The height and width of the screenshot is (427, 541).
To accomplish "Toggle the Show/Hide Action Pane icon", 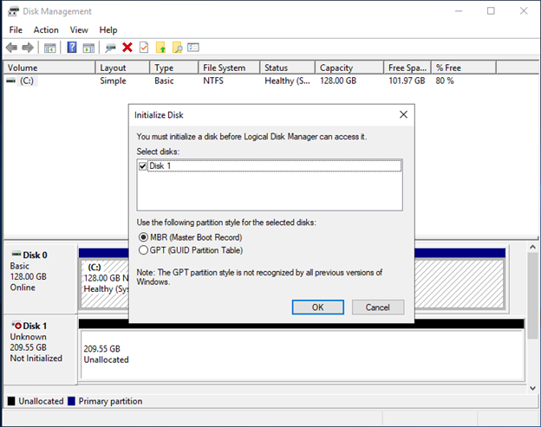I will 88,48.
